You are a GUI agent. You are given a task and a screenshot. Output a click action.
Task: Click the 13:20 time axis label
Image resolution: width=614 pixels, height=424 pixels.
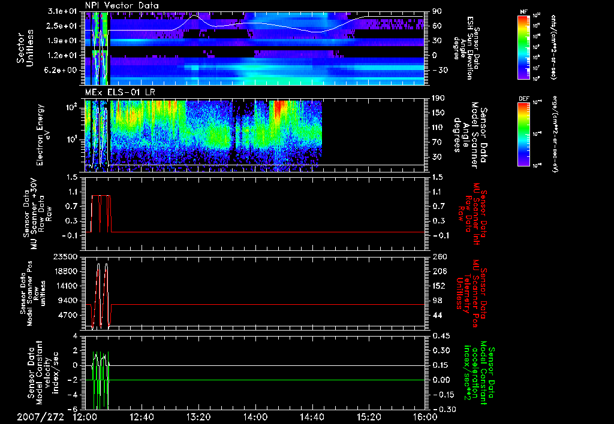pos(198,417)
